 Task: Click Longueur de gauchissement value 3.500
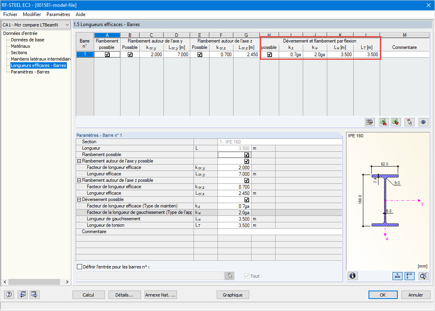[x=234, y=219]
